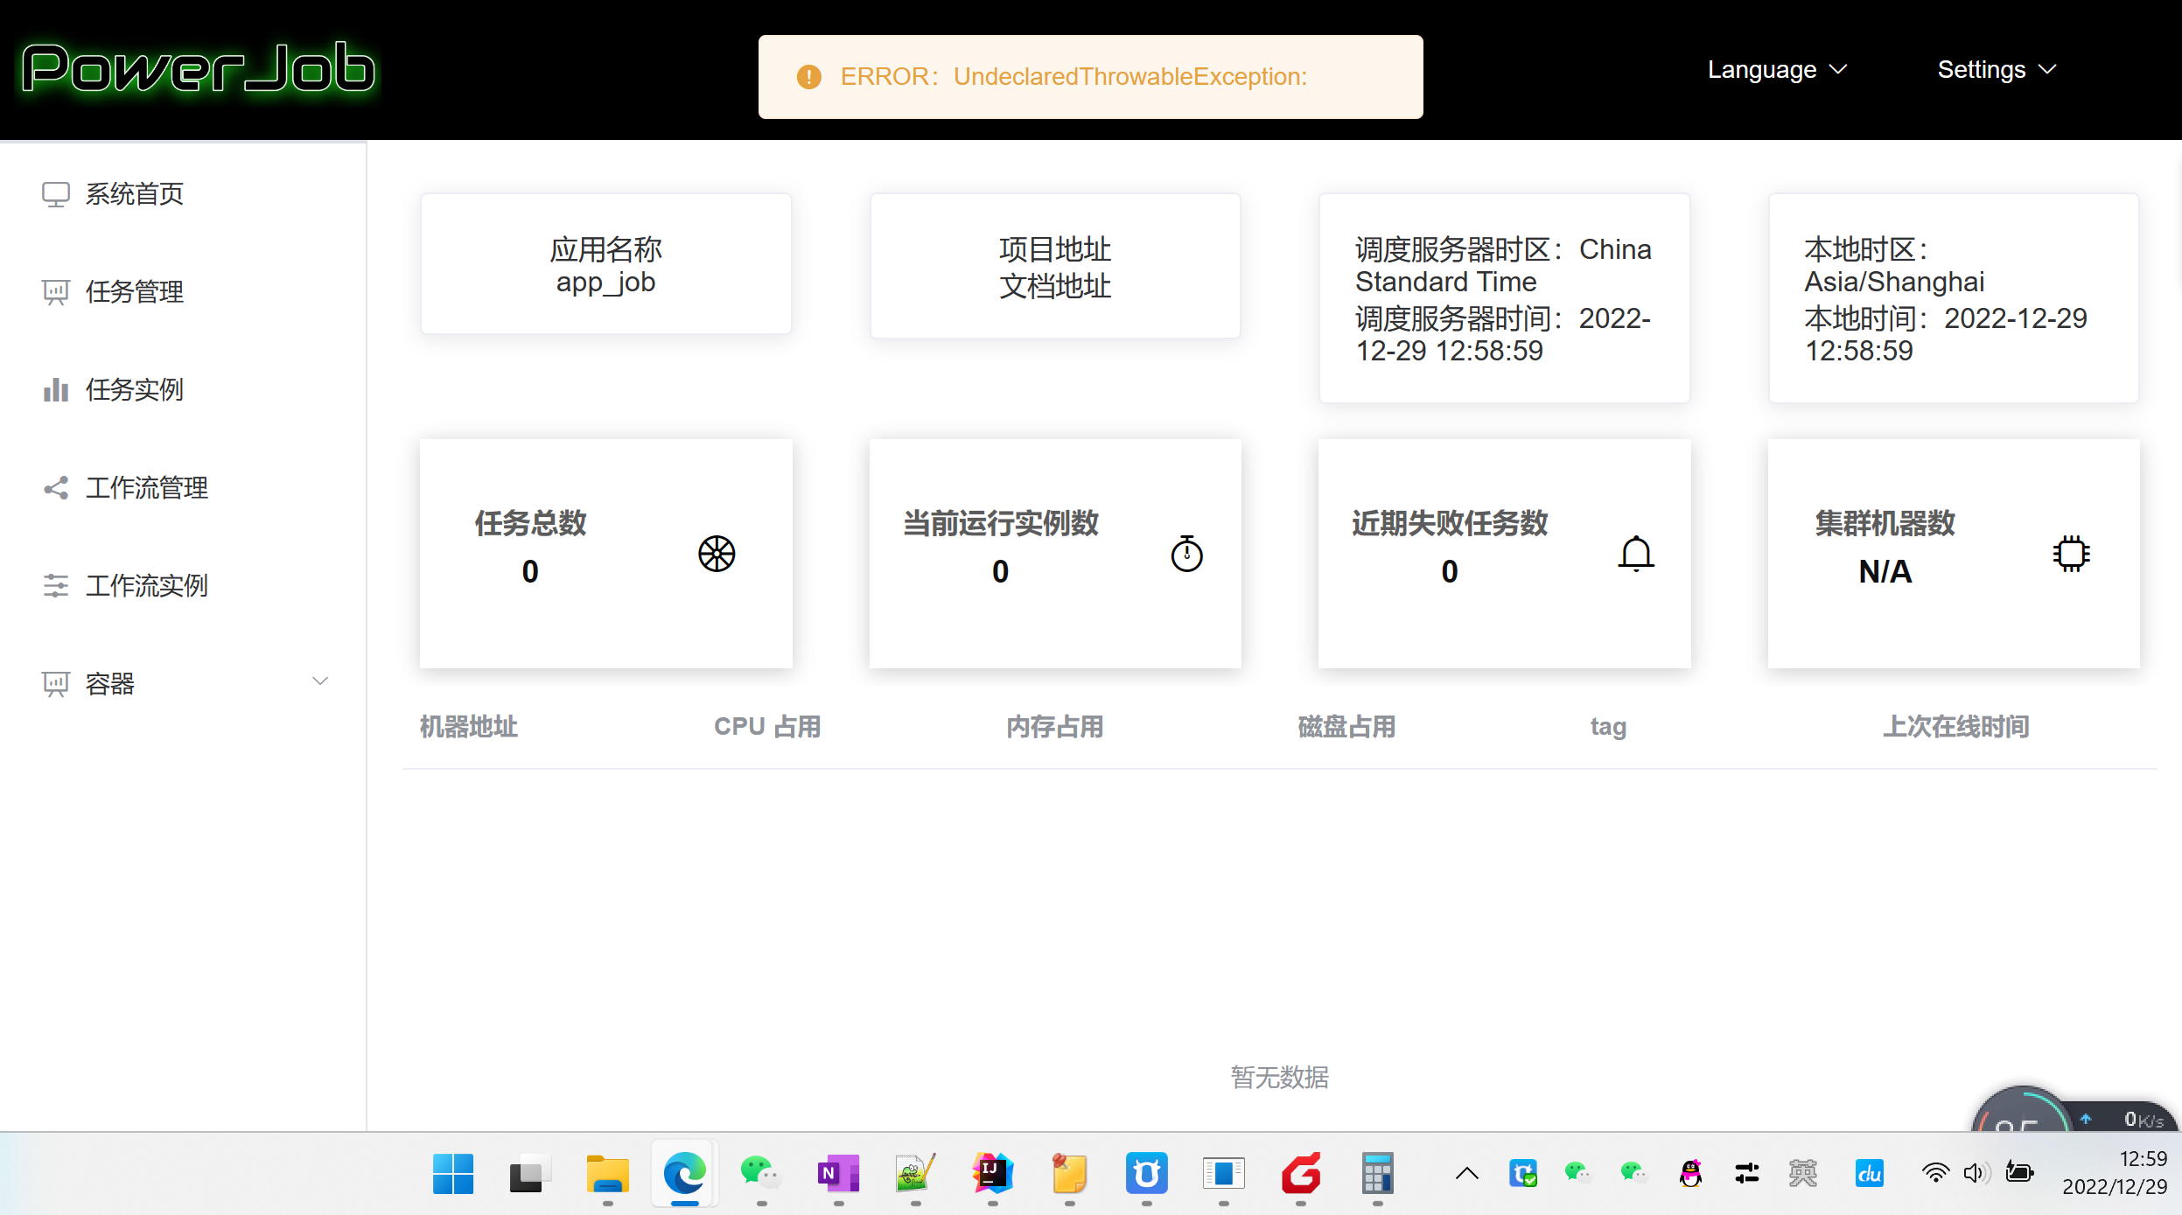
Task: Expand the 容器 sidebar section
Action: 320,681
